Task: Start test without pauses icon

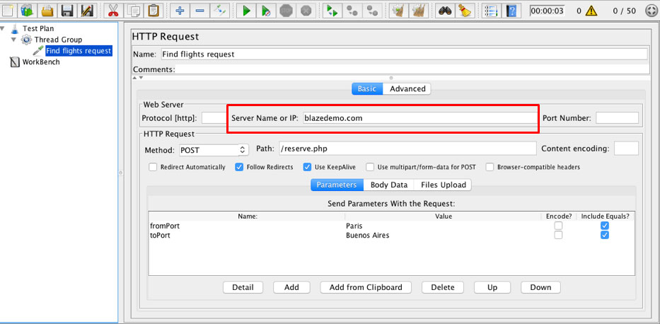Action: (x=266, y=10)
